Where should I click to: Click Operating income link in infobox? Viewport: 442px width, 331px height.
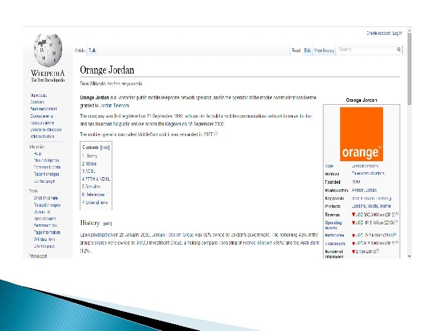333,225
